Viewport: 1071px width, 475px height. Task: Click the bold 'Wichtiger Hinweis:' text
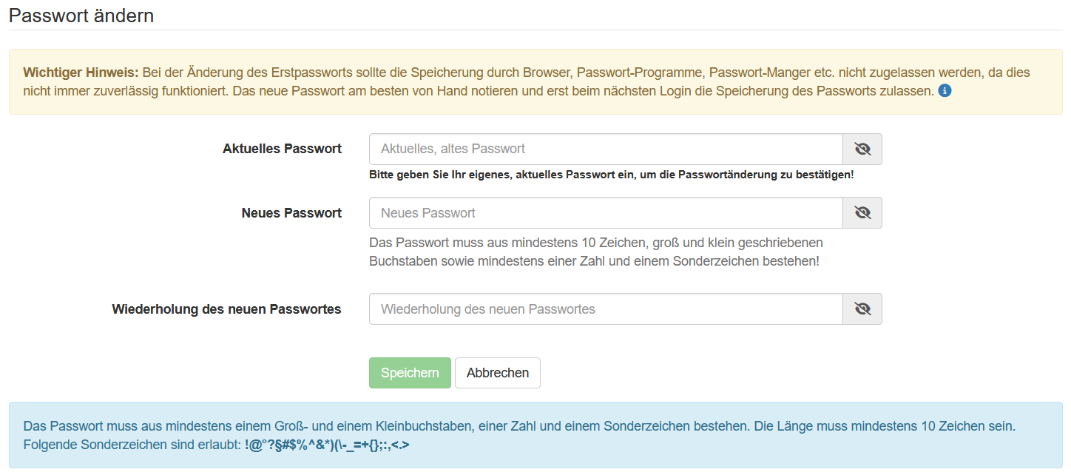pyautogui.click(x=81, y=73)
